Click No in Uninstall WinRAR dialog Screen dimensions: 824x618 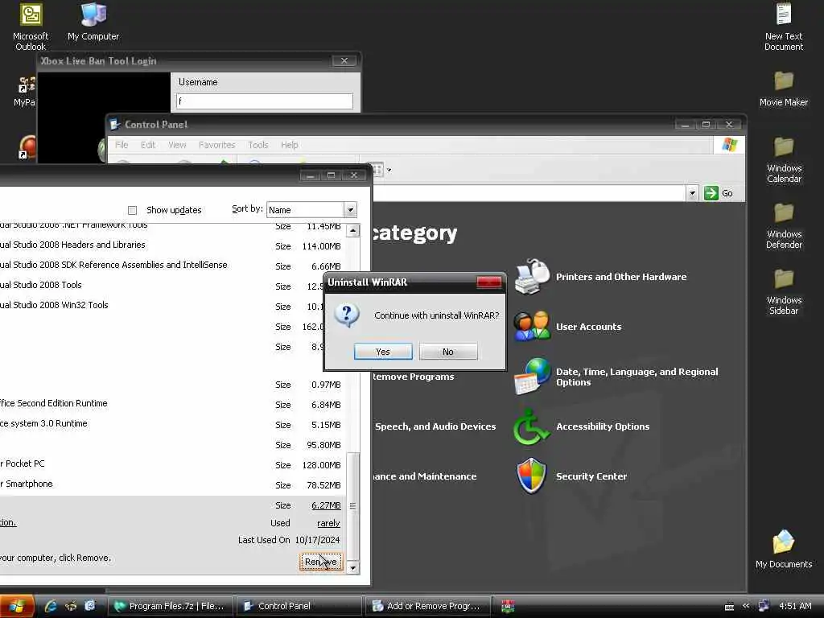(x=448, y=352)
